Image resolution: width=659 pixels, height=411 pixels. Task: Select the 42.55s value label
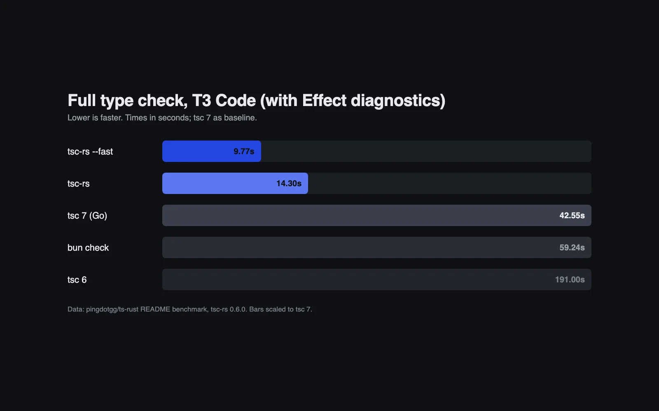point(572,215)
